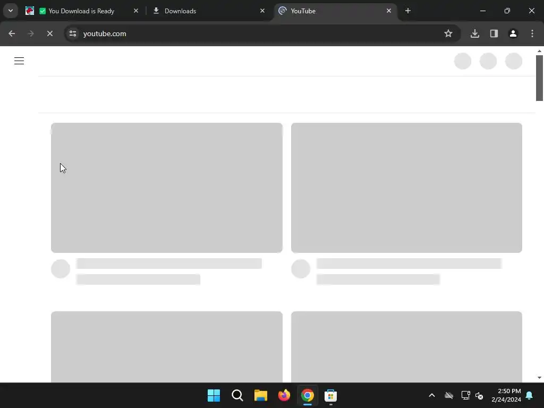Go back to the previous page
This screenshot has height=408, width=544.
coord(12,33)
